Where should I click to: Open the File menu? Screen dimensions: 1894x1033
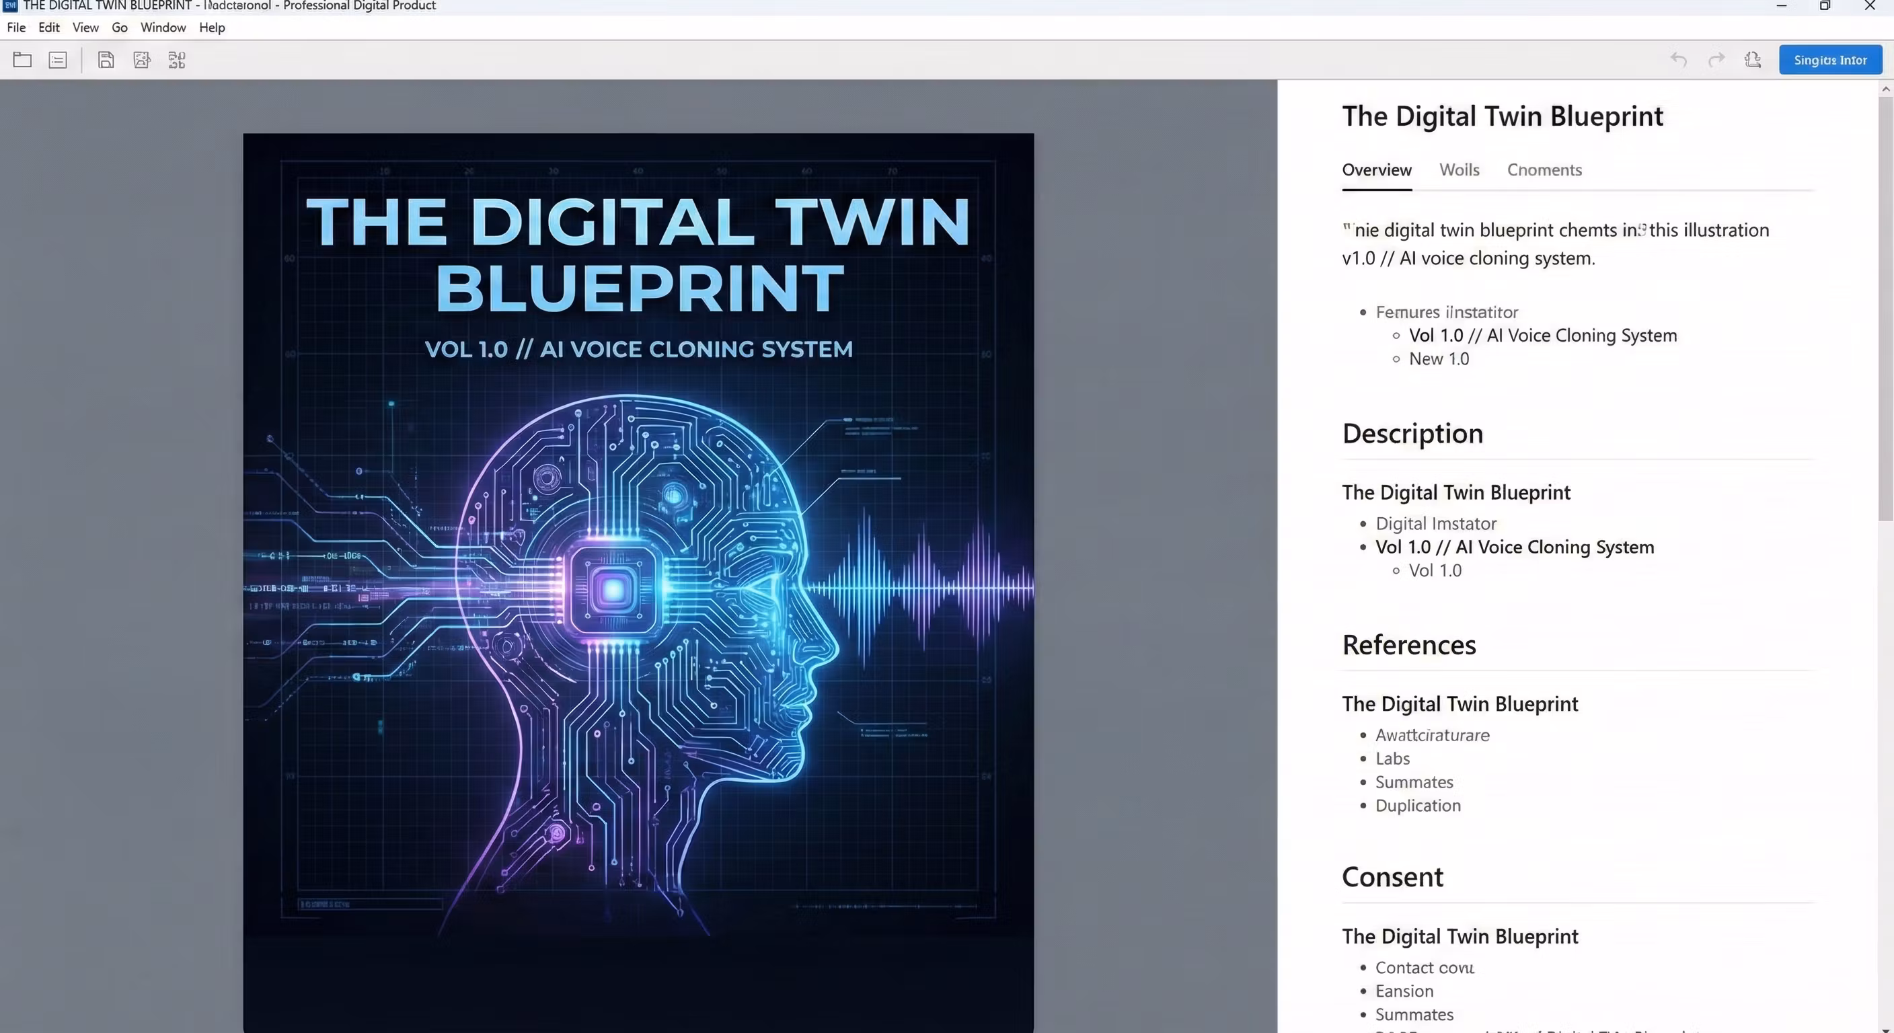(16, 27)
